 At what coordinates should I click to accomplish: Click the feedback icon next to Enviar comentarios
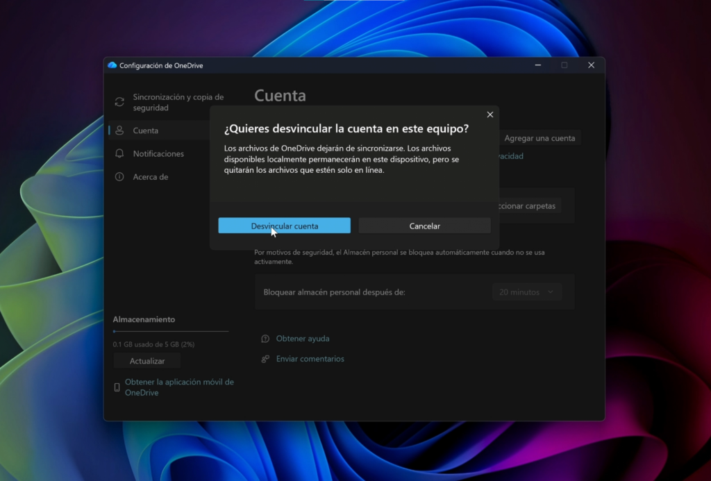click(265, 358)
